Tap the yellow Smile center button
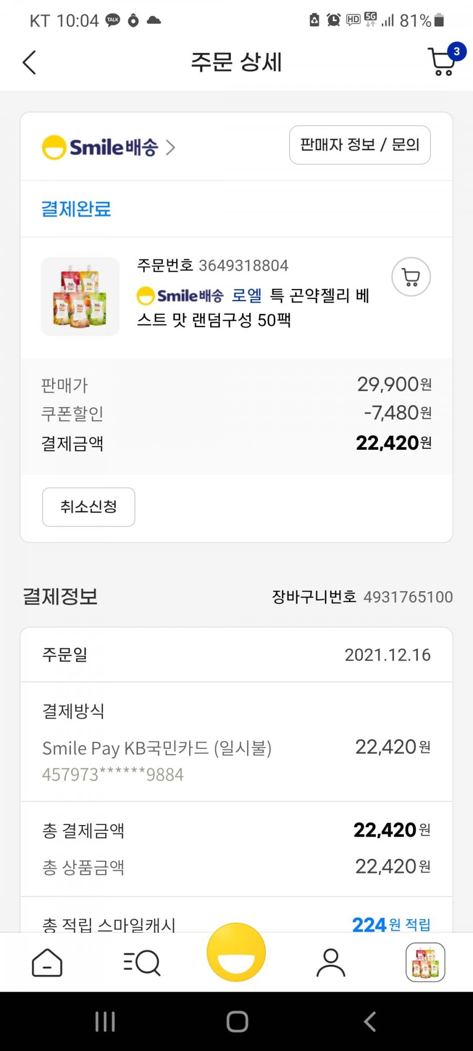Image resolution: width=473 pixels, height=1051 pixels. pyautogui.click(x=236, y=952)
